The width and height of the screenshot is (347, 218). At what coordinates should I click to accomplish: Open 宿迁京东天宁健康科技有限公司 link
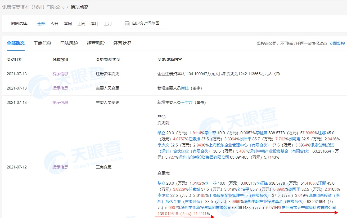[309, 208]
